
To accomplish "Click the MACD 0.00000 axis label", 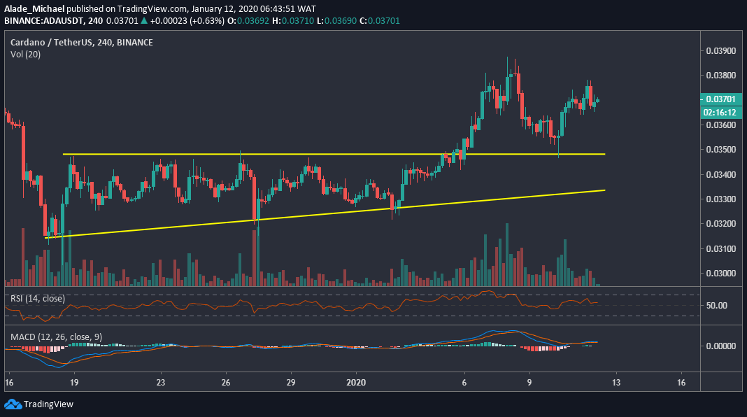I will [722, 345].
